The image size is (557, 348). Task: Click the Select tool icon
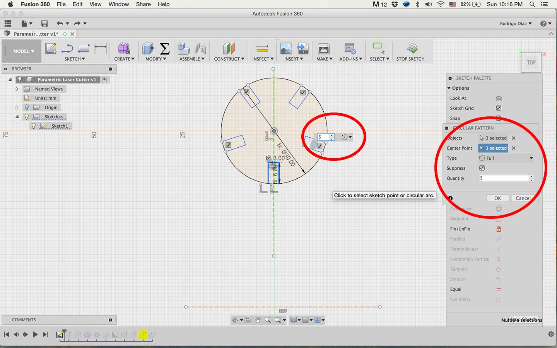(x=379, y=48)
